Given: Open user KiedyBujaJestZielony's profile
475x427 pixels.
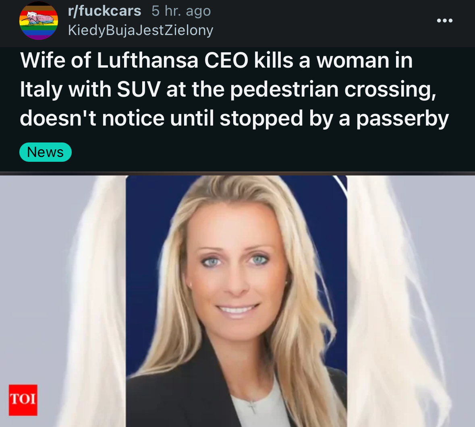Looking at the screenshot, I should [141, 30].
